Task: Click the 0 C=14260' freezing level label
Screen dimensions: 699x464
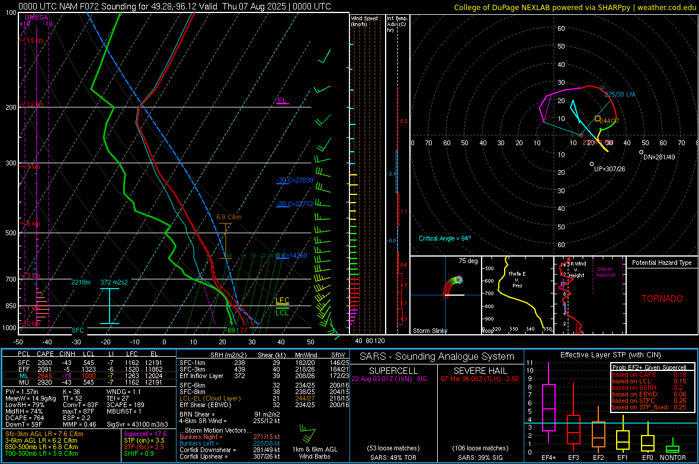Action: click(292, 255)
